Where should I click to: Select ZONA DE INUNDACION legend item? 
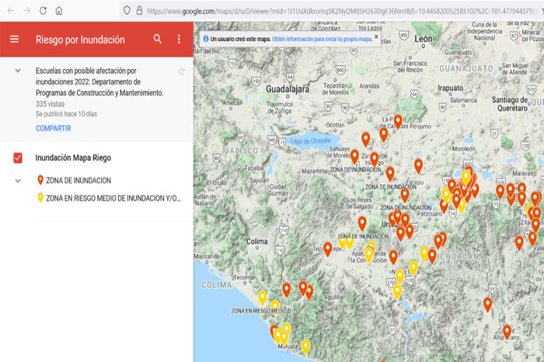(x=78, y=180)
